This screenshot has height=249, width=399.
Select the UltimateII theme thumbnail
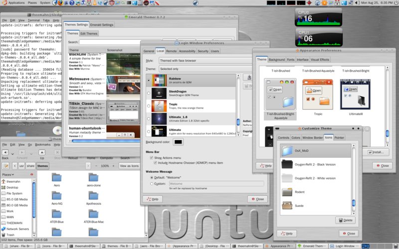tap(356, 98)
